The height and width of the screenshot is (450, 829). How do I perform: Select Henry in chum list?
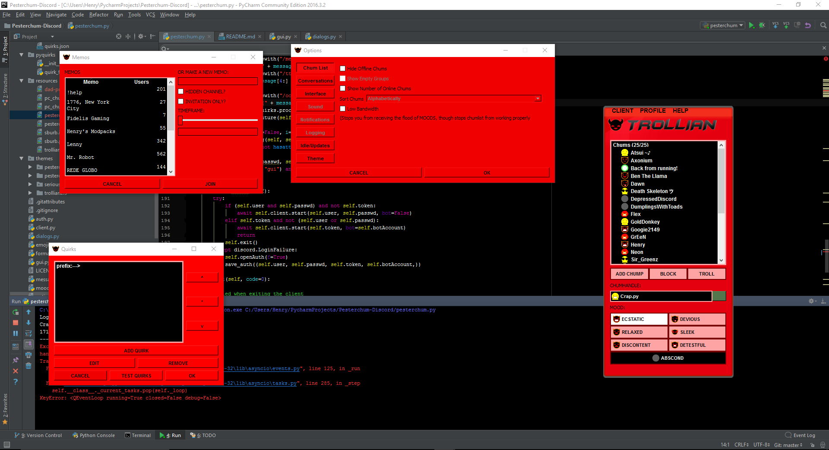click(638, 245)
